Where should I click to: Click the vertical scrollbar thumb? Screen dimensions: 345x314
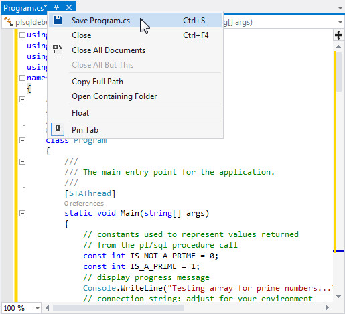(x=339, y=72)
